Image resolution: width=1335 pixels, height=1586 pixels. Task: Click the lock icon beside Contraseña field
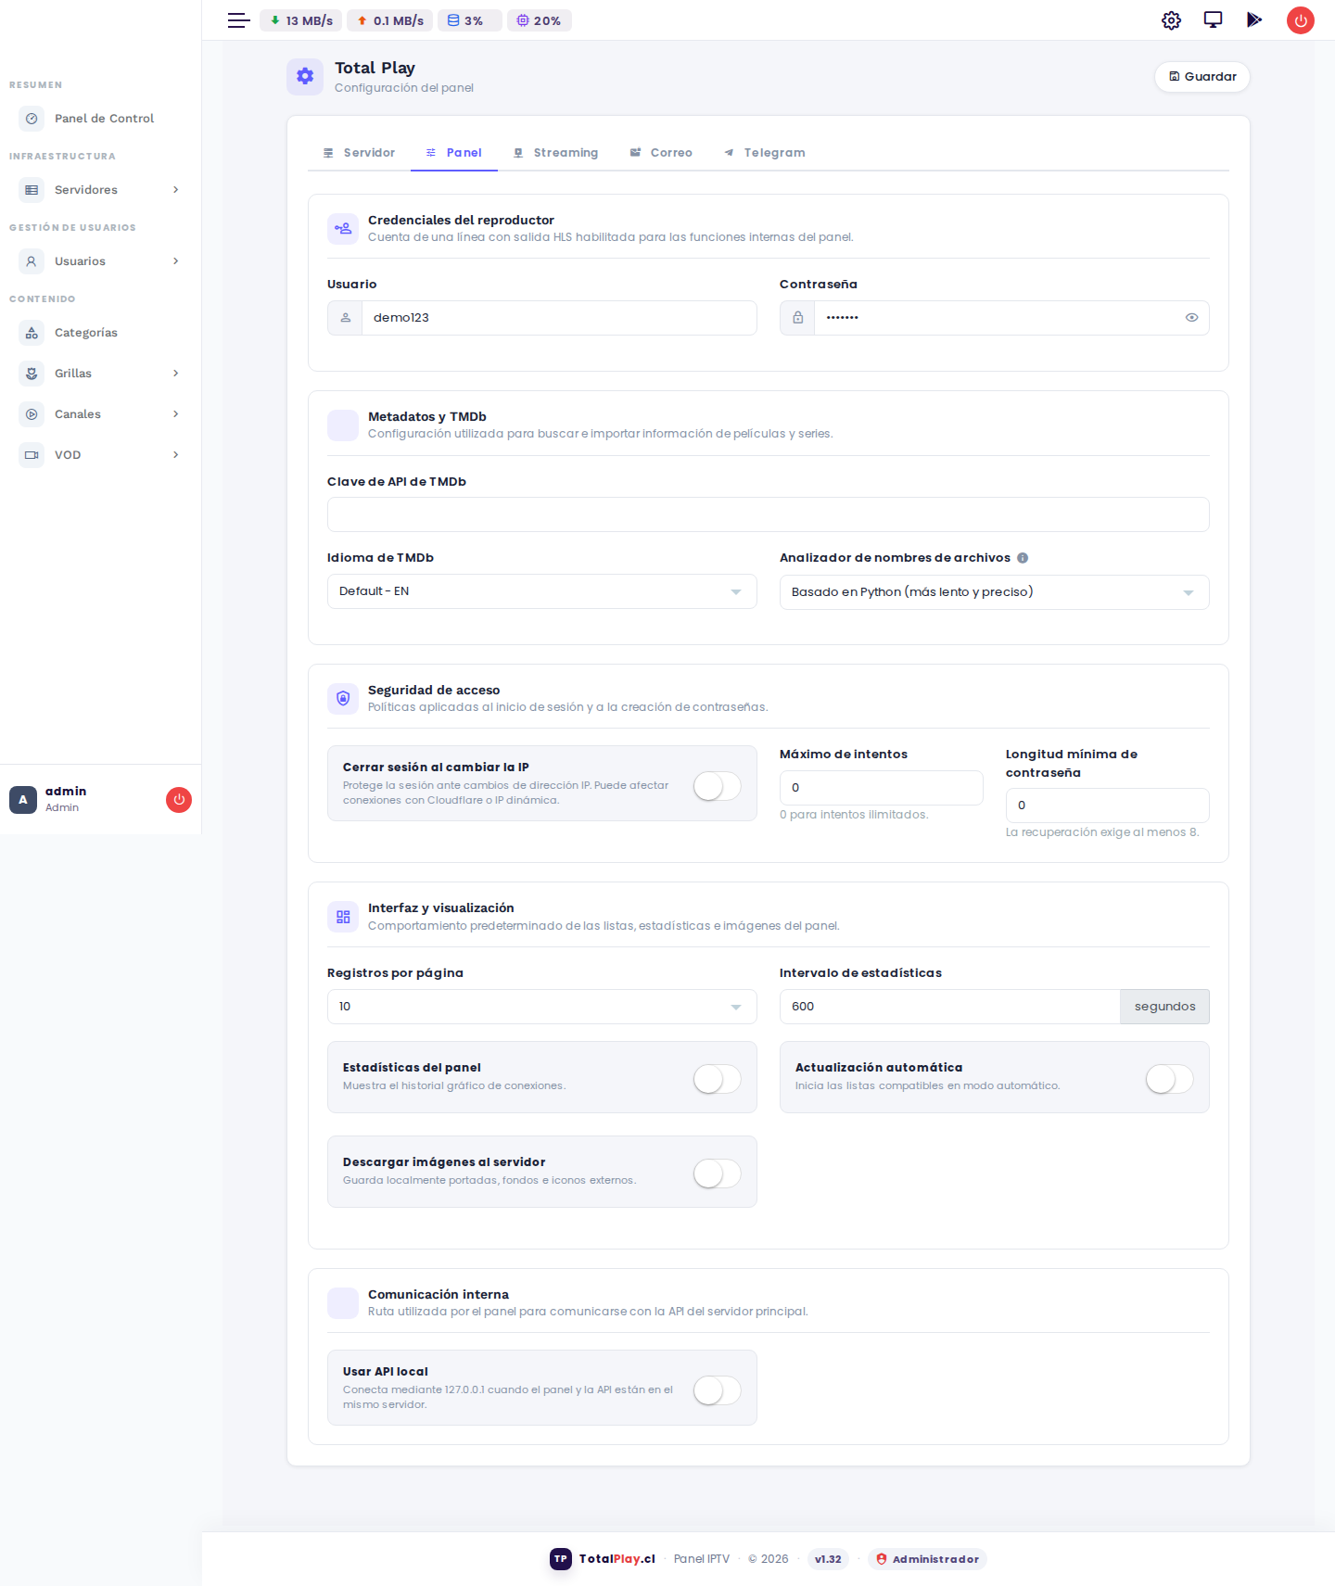[x=797, y=318]
